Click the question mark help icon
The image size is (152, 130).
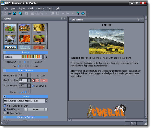(x=78, y=13)
